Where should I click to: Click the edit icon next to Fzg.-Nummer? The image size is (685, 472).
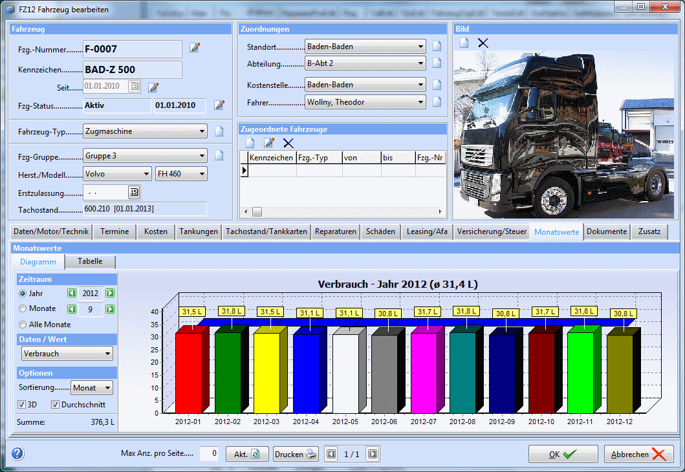[x=195, y=48]
